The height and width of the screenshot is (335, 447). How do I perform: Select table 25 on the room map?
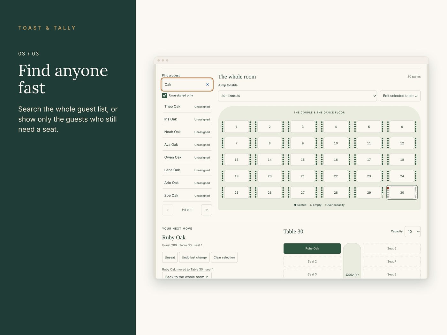pos(237,193)
